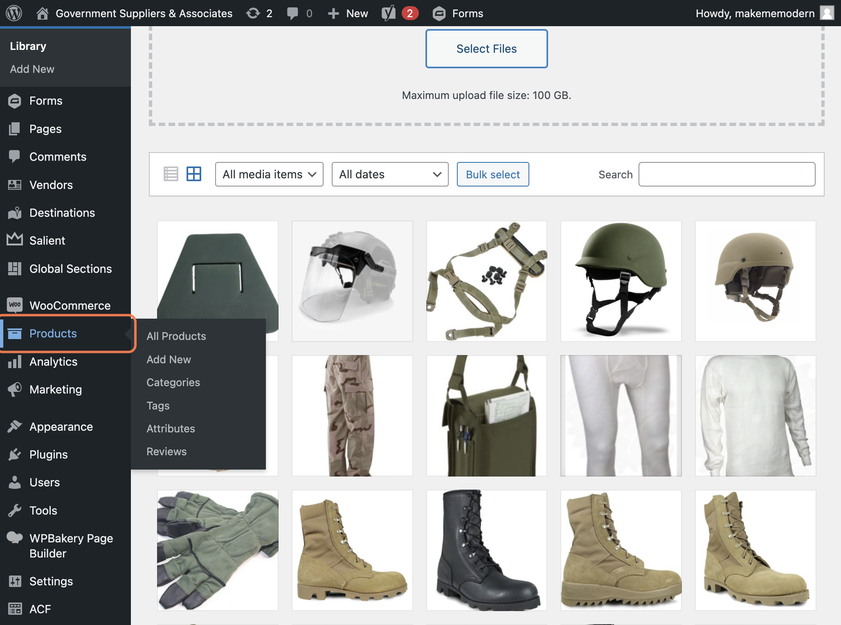Open Tags in Products submenu

point(158,406)
